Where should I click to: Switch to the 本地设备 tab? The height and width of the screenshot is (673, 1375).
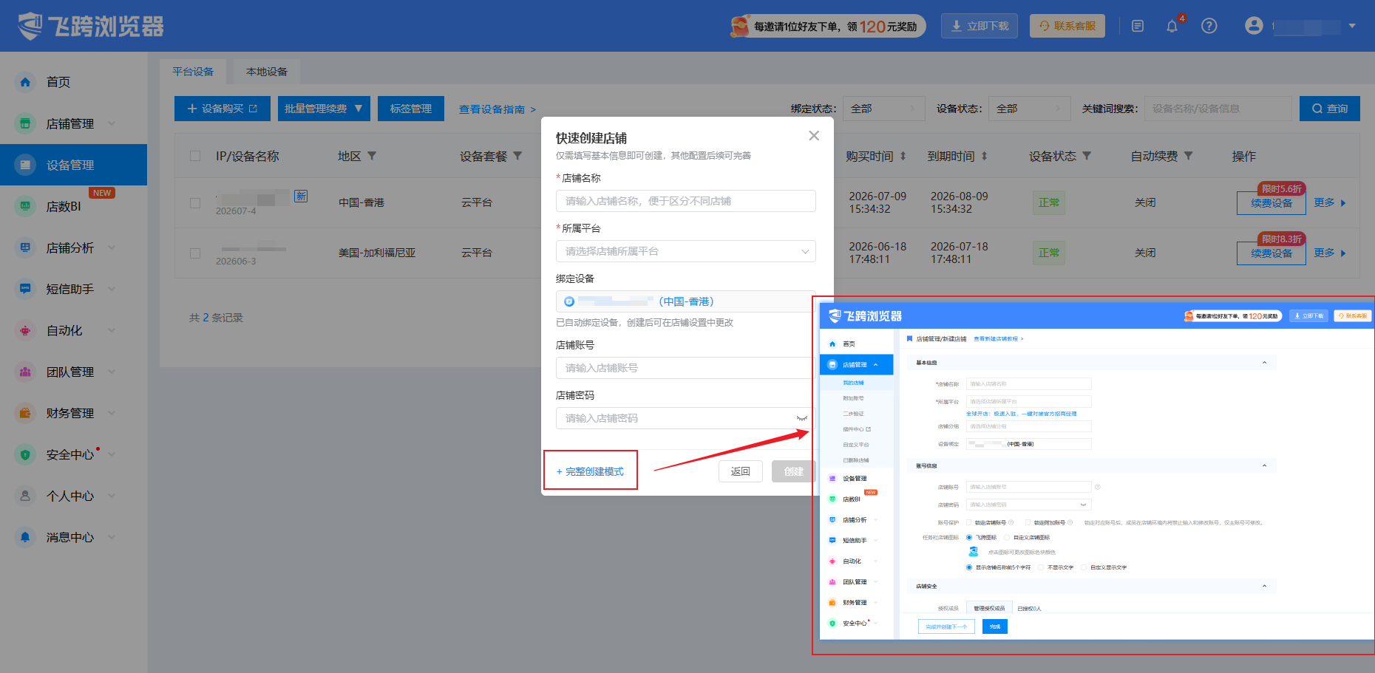pos(267,72)
